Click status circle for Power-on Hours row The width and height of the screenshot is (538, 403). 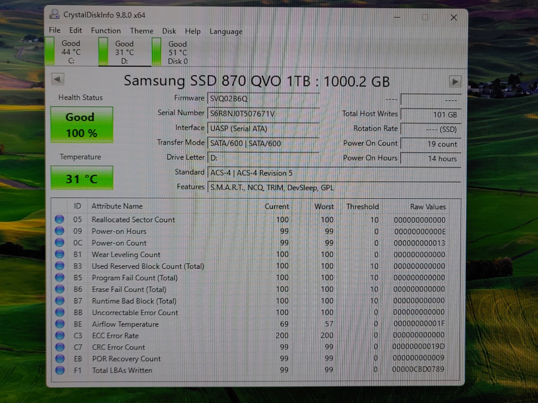[59, 231]
